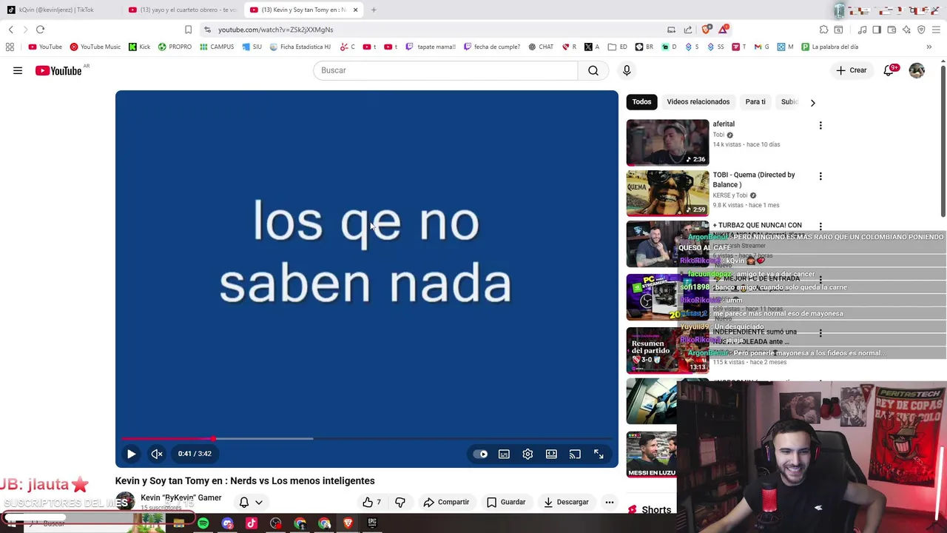Select the Videos relacionados chip
This screenshot has width=947, height=533.
[x=698, y=102]
